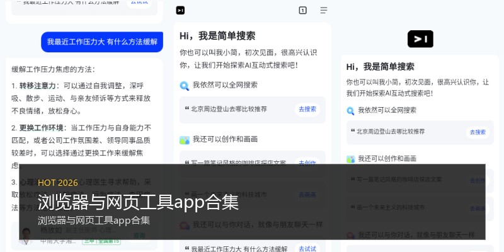The image size is (504, 252).
Task: Click the answer item 更换工作环境
Action: click(41, 128)
